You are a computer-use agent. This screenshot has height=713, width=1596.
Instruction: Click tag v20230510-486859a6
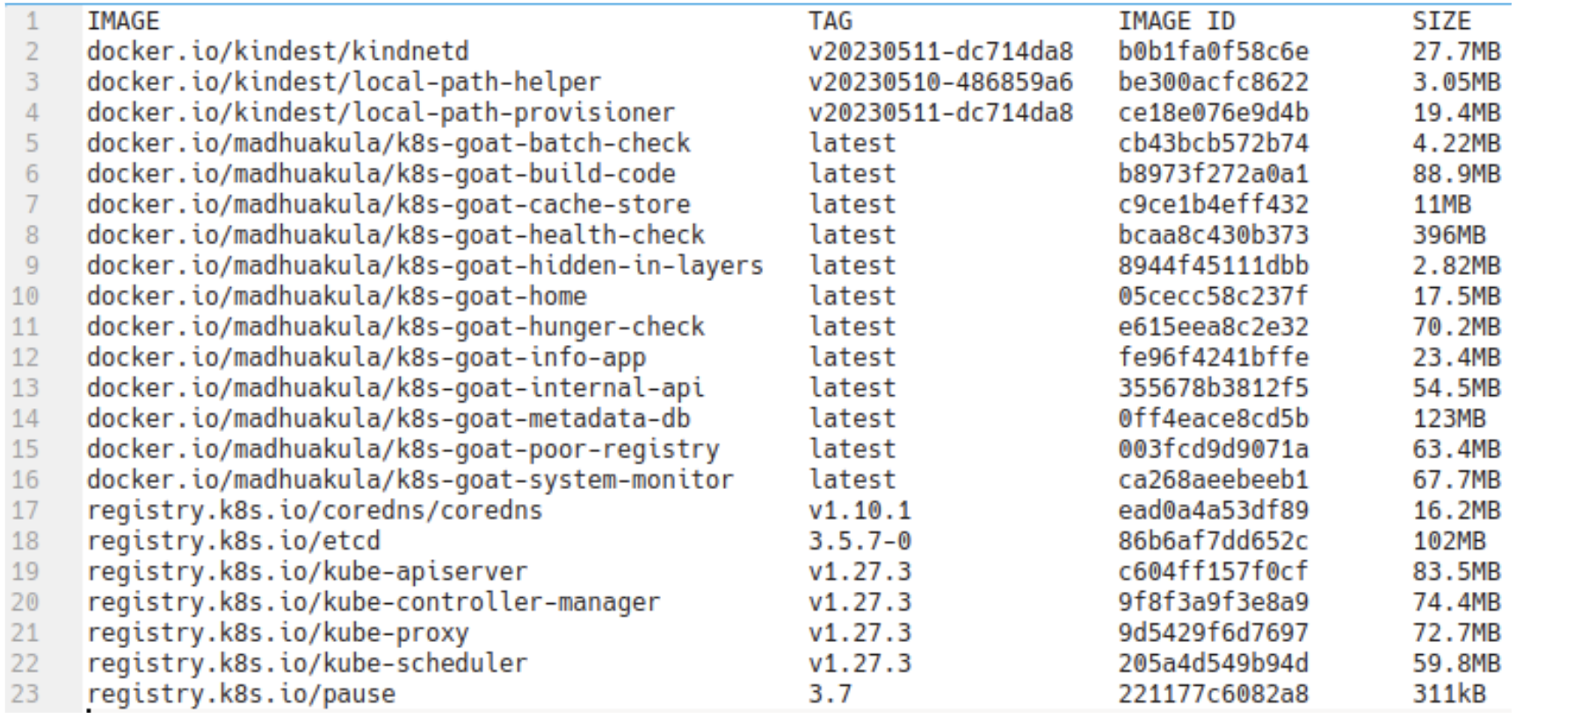(940, 83)
